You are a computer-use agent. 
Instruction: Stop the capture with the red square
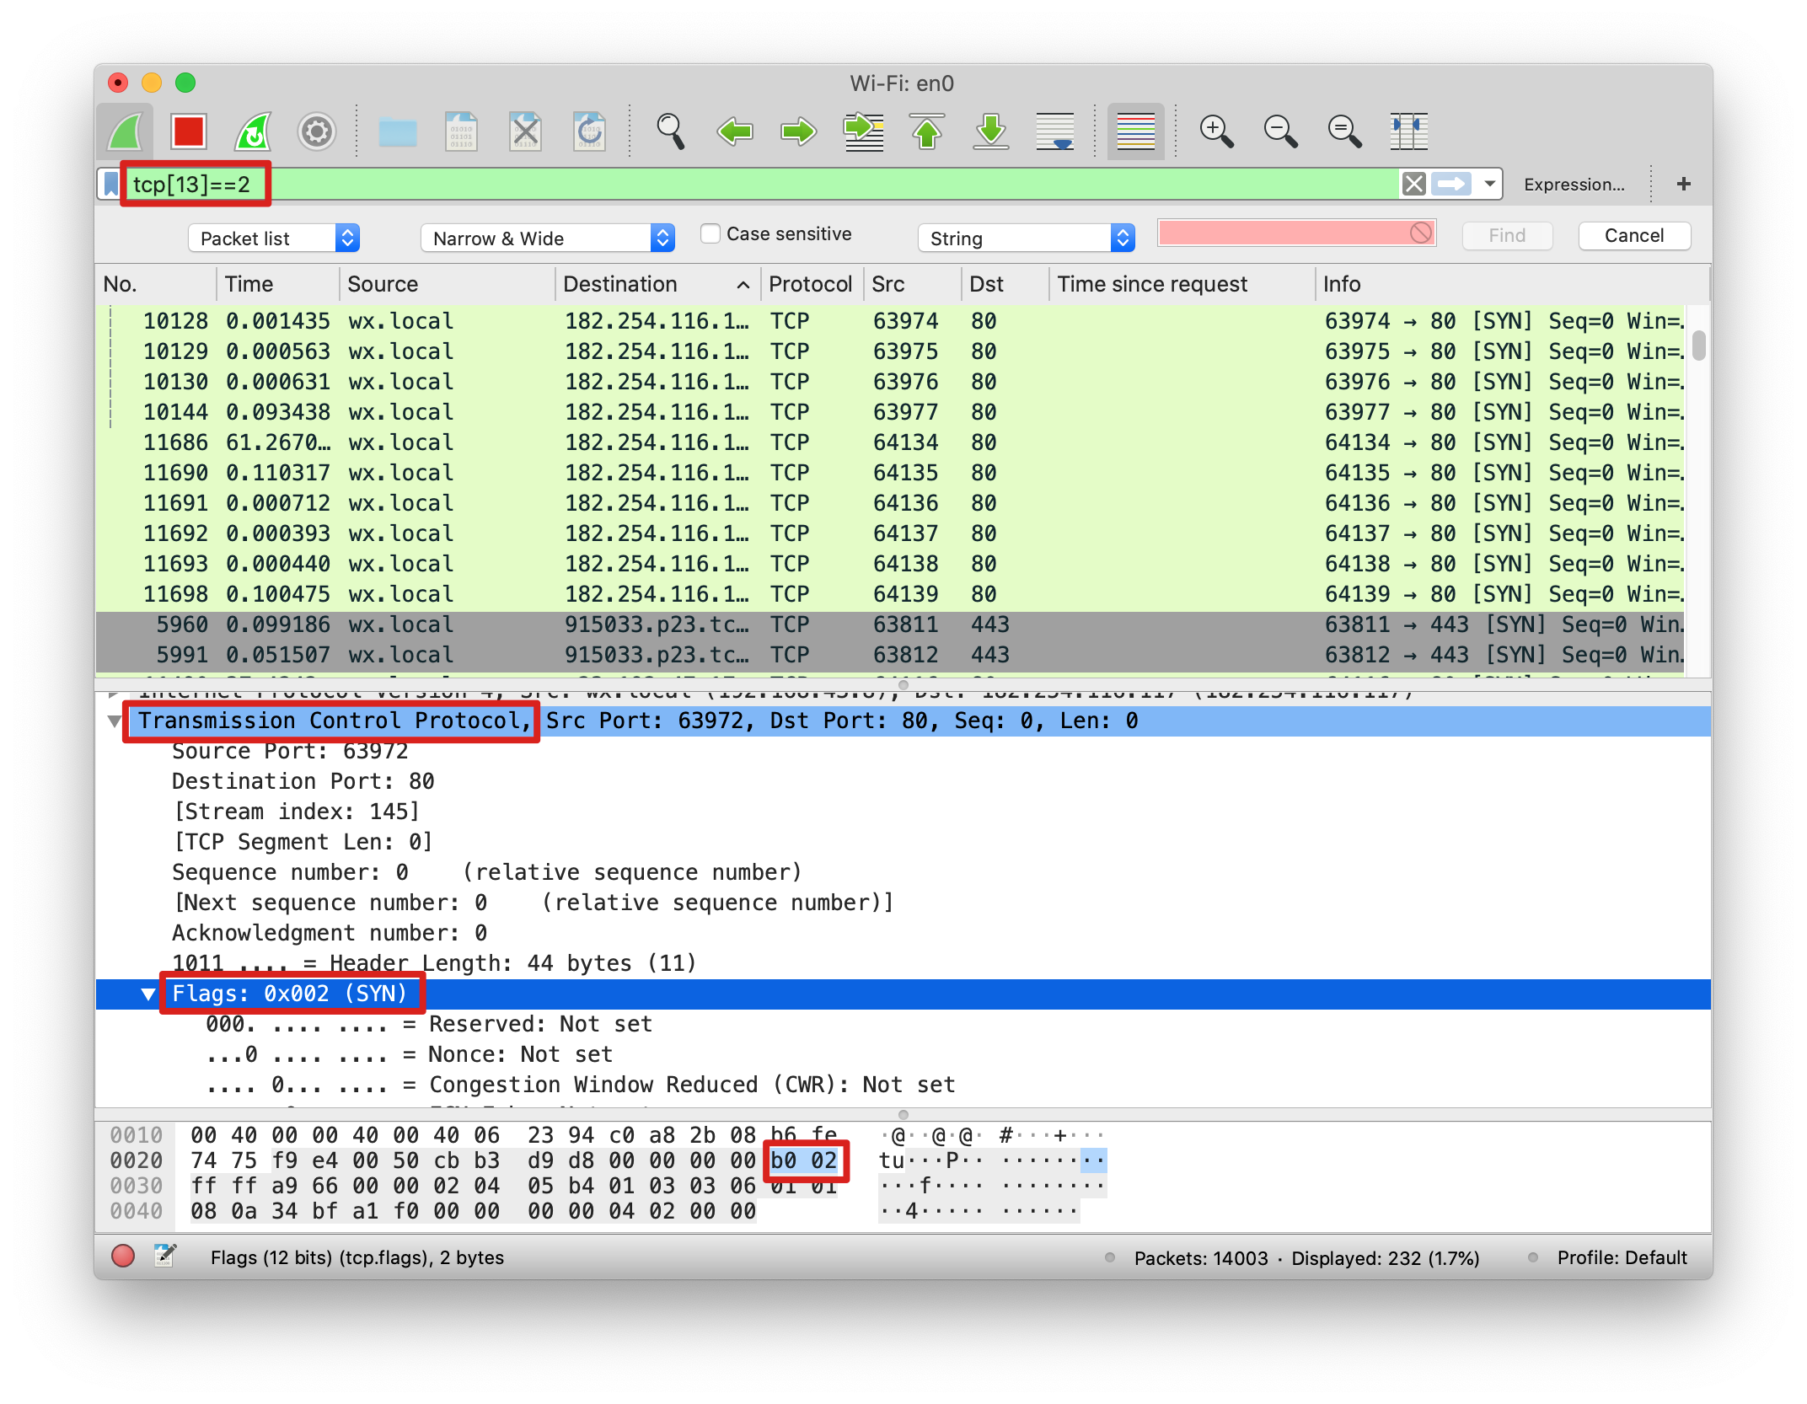(188, 131)
